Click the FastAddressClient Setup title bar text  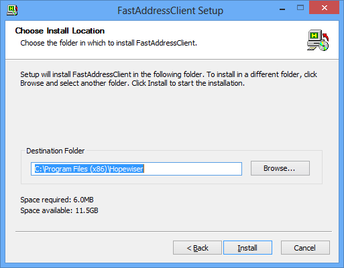(170, 11)
